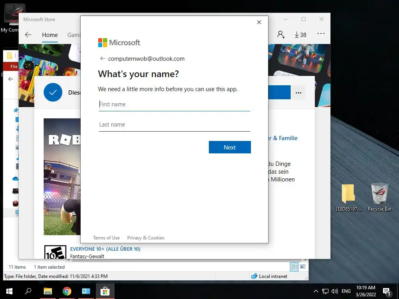
Task: Open the Gaming tab in Microsoft Store
Action: click(74, 35)
